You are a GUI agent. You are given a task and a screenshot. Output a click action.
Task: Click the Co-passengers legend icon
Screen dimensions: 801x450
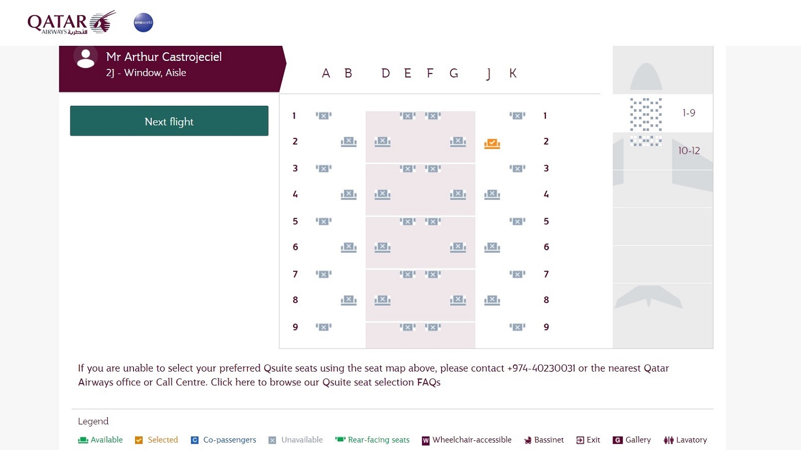[194, 440]
